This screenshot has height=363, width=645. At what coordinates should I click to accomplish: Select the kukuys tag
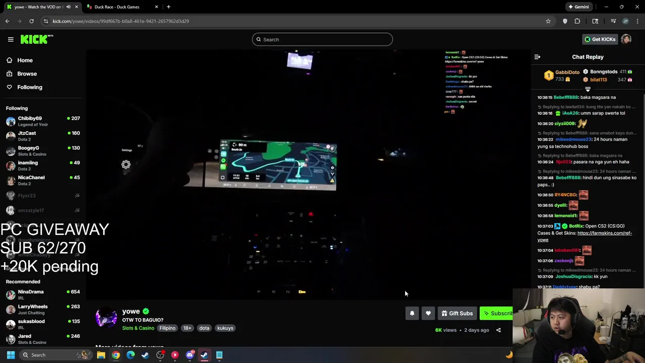[x=225, y=328]
